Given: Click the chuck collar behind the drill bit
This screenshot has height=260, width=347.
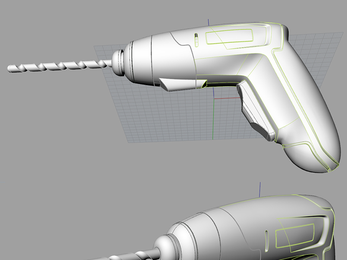Looking at the screenshot, I should pyautogui.click(x=119, y=63).
